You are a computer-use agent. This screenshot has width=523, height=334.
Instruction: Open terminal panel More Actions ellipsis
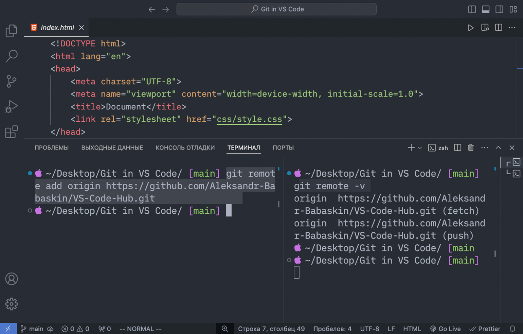coord(485,147)
